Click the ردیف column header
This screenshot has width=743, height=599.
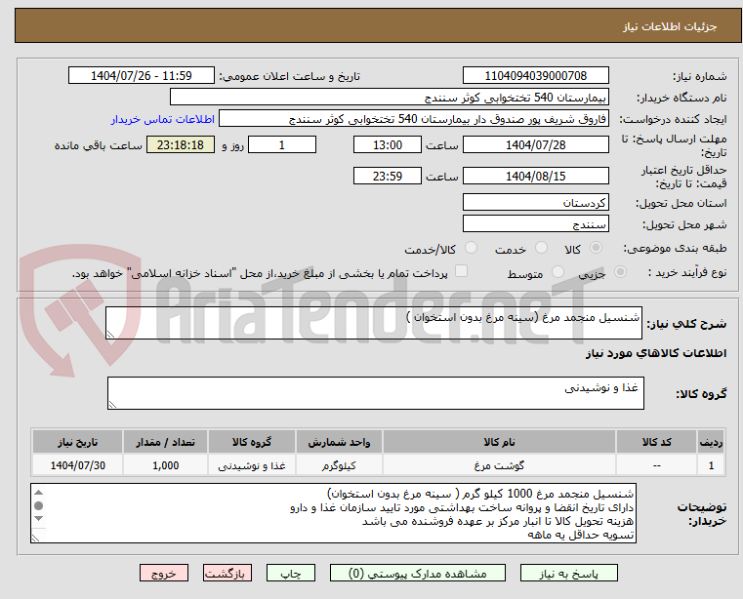pos(711,442)
